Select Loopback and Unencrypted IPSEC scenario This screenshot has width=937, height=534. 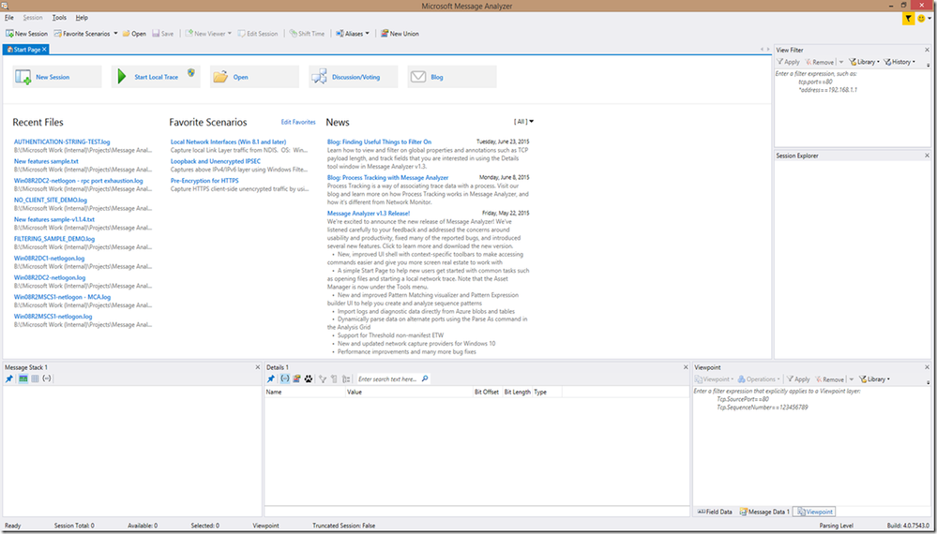pyautogui.click(x=216, y=162)
